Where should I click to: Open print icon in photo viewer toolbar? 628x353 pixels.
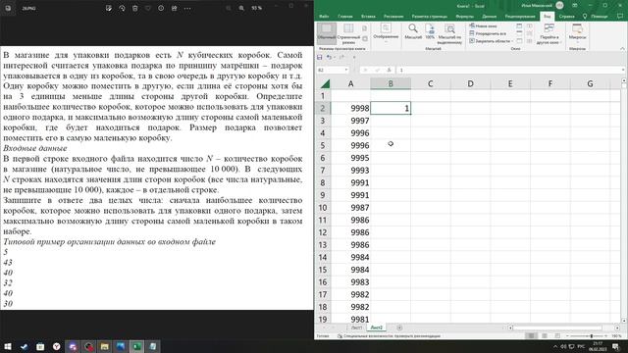click(175, 8)
